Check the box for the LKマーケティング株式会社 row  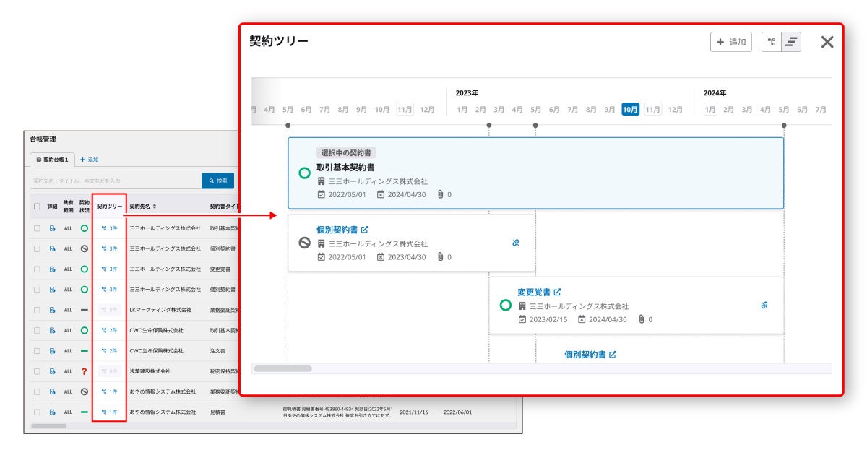pyautogui.click(x=37, y=310)
